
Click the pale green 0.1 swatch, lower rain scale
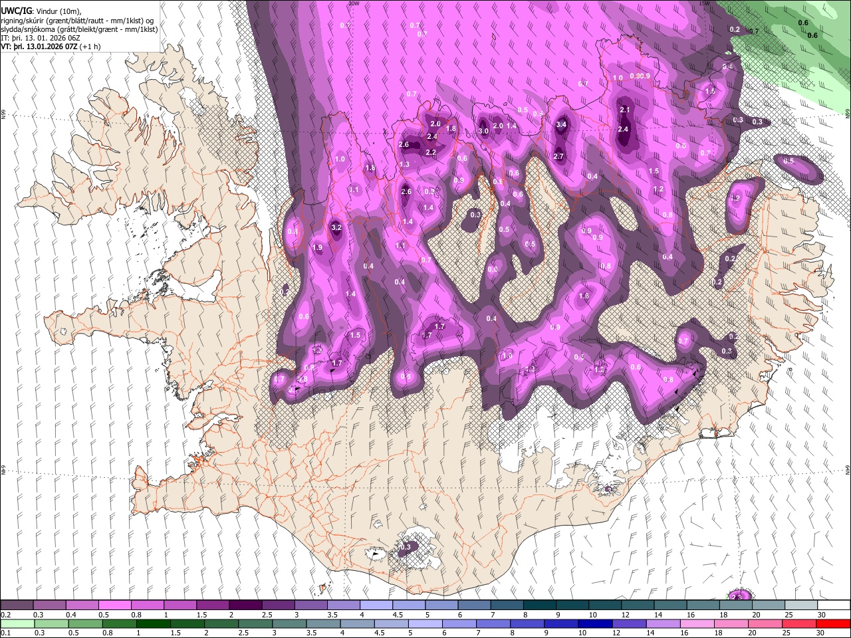coord(17,623)
